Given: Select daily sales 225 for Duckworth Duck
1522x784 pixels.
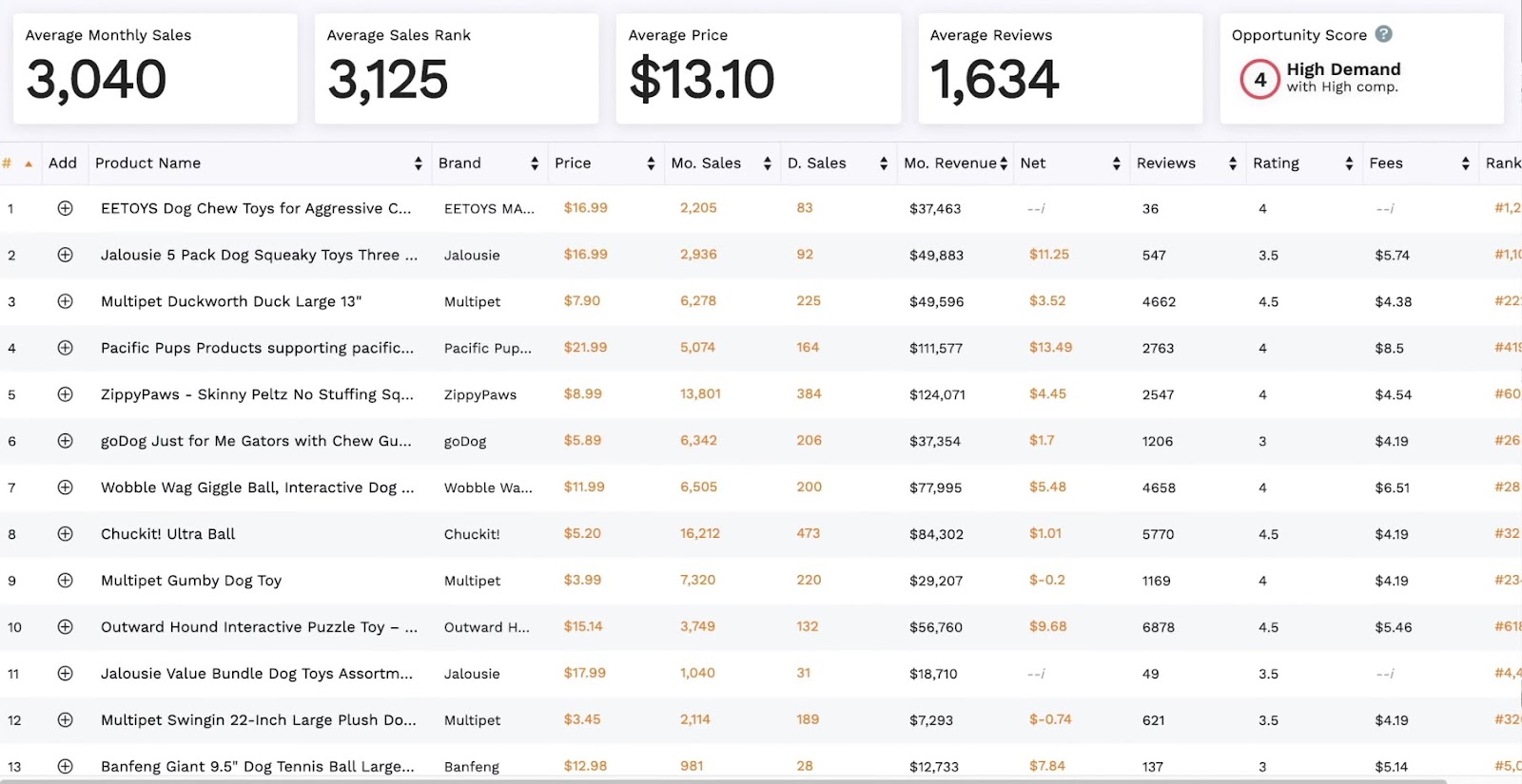Looking at the screenshot, I should [x=809, y=301].
